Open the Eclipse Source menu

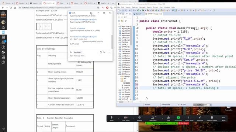[x=128, y=7]
